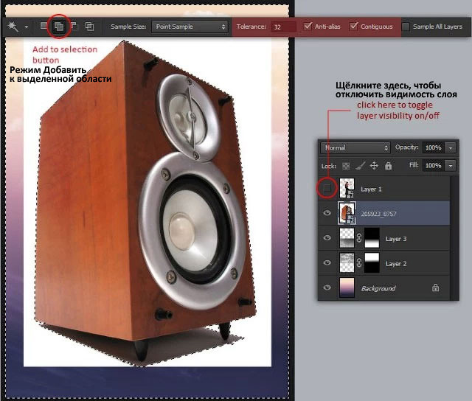This screenshot has width=472, height=401.
Task: Select the Layer 2 name
Action: 396,264
